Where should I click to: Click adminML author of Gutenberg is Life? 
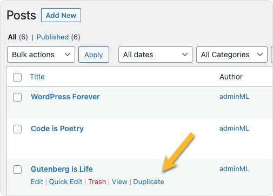(x=234, y=169)
